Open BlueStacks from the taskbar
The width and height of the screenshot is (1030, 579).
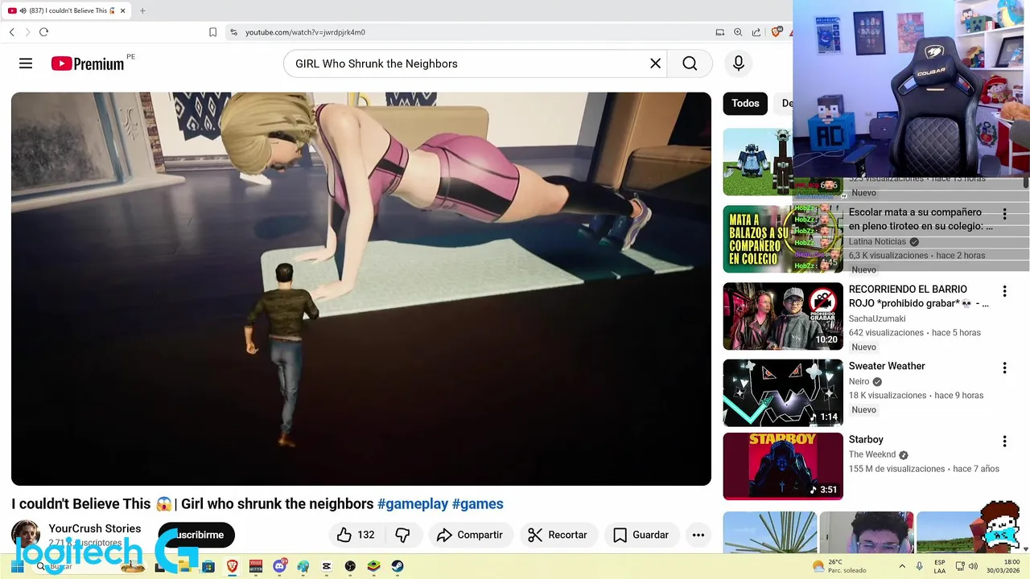pos(373,566)
